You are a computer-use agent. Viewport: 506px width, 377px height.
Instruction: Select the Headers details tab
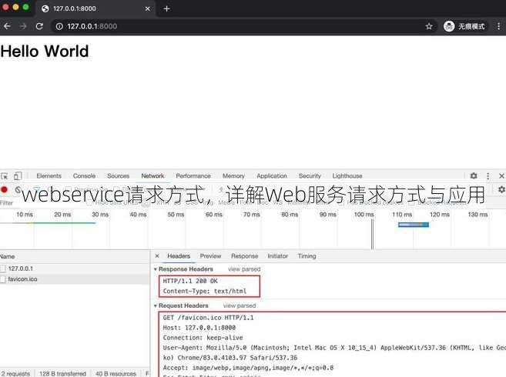pos(179,256)
